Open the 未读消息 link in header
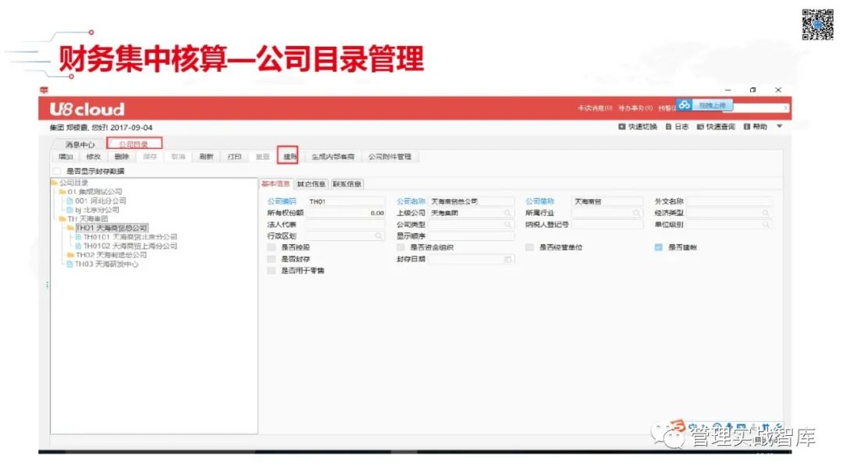The height and width of the screenshot is (474, 843). pyautogui.click(x=595, y=108)
